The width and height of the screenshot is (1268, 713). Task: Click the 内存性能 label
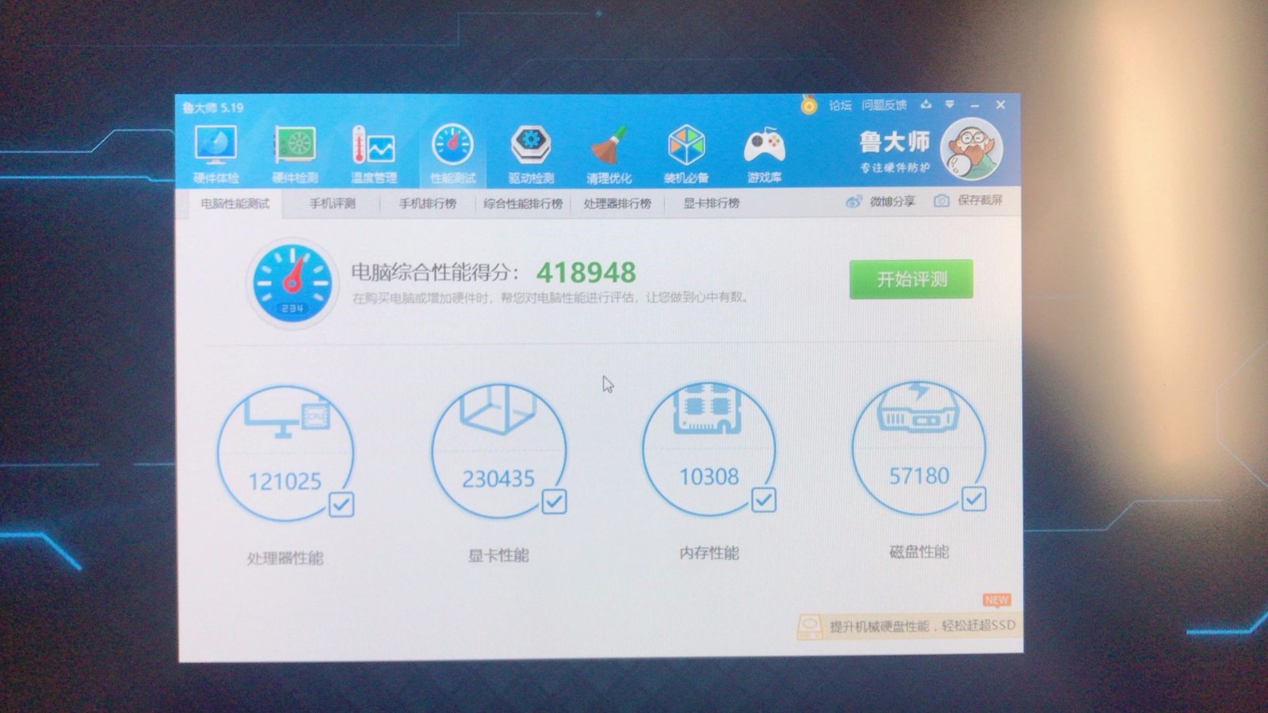[x=708, y=553]
